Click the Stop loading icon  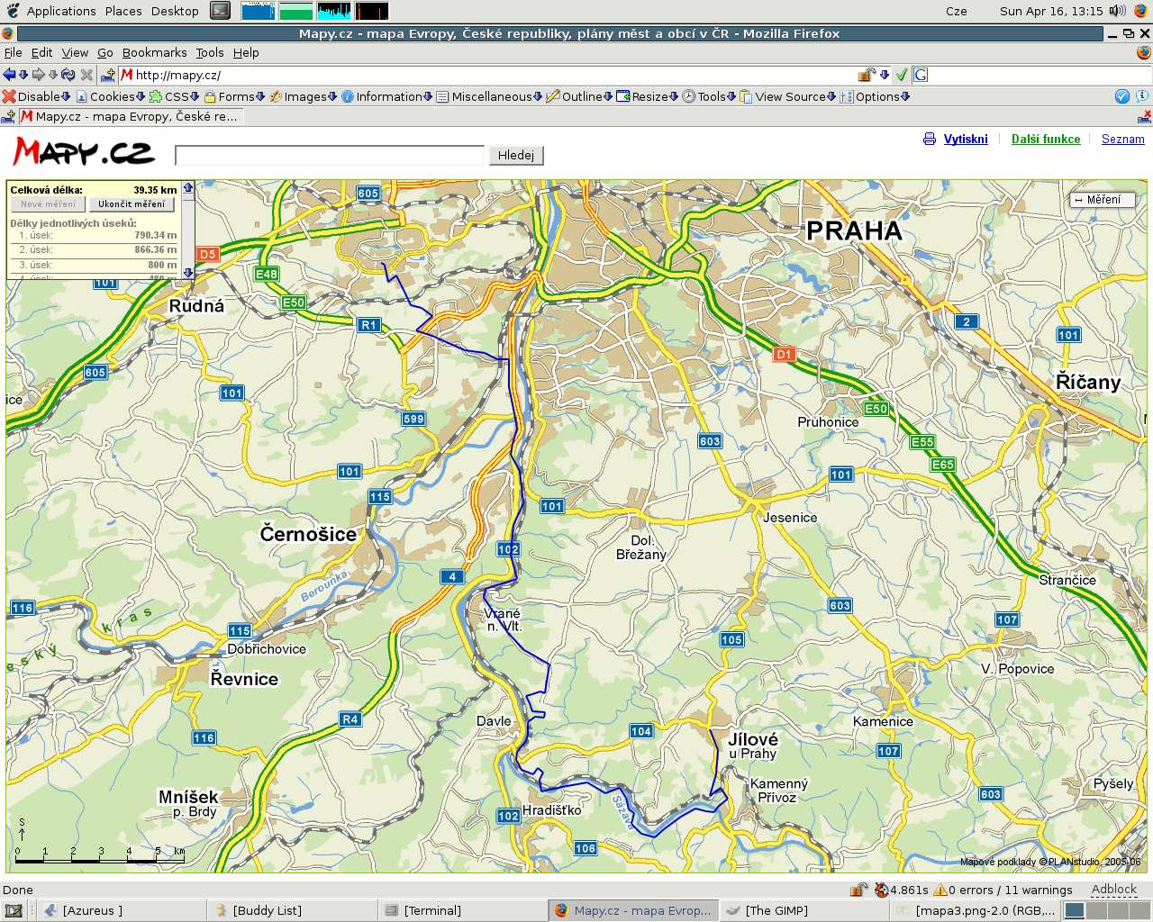[86, 75]
